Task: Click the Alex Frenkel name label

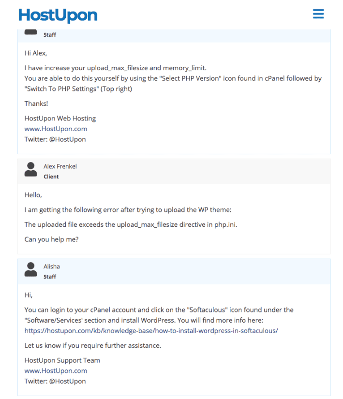Action: 60,166
